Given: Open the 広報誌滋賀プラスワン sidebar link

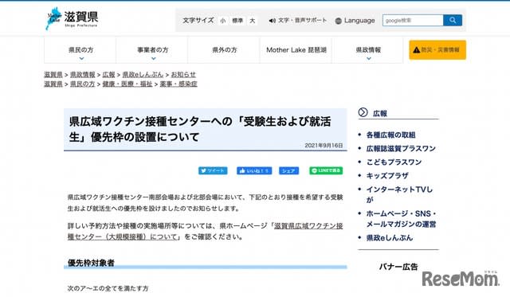Looking at the screenshot, I should click(x=401, y=148).
